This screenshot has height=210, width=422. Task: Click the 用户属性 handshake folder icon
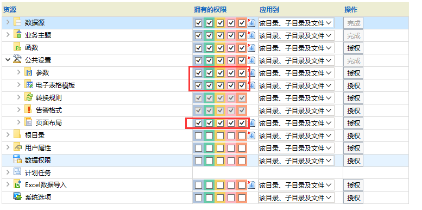point(17,147)
